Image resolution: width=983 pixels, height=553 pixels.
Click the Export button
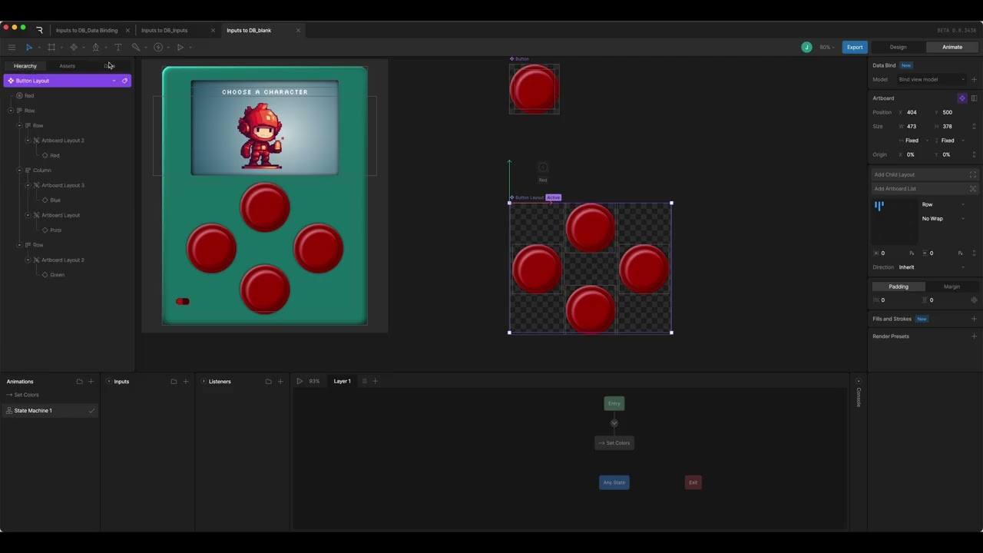pyautogui.click(x=855, y=48)
